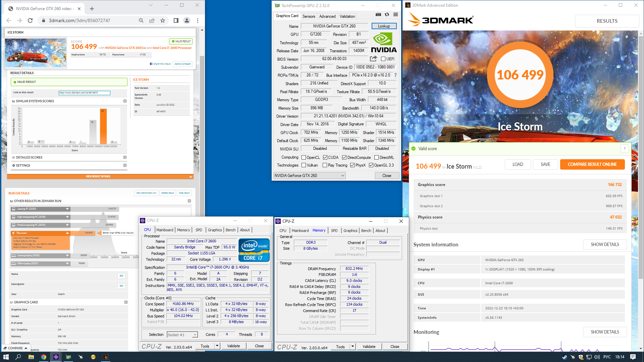Click GPU-Z screenshot camera icon
This screenshot has height=362, width=644.
click(x=378, y=14)
